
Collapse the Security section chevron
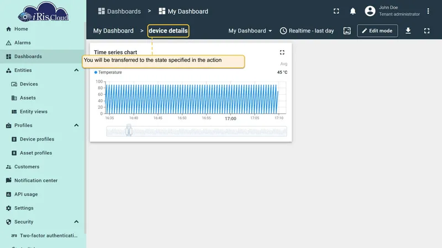pos(76,222)
